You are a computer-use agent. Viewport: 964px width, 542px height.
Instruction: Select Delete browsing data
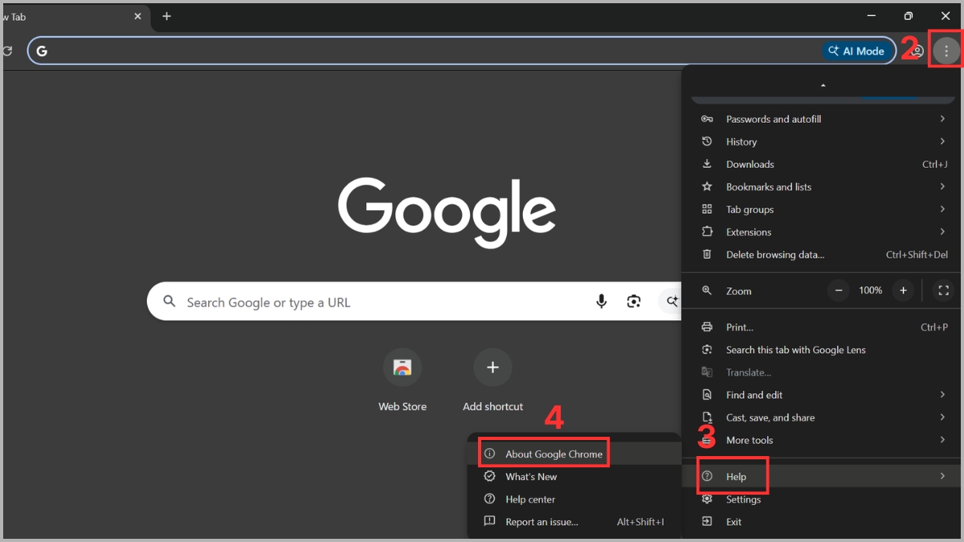click(821, 255)
